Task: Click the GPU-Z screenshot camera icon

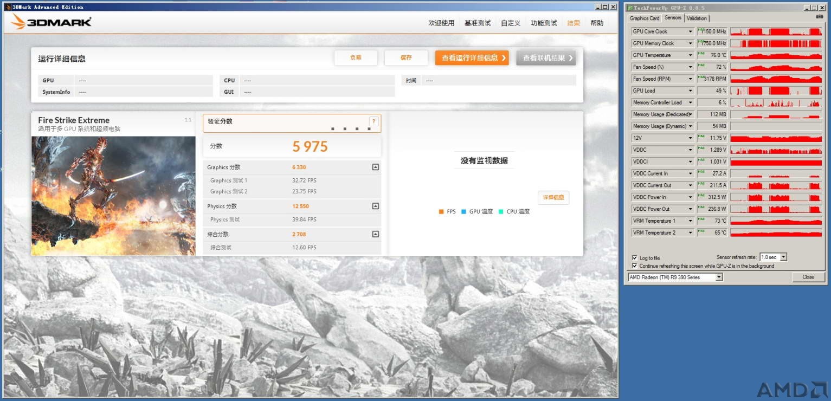Action: [819, 17]
